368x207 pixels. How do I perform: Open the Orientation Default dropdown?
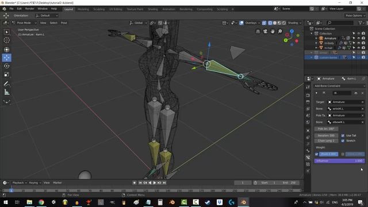click(x=47, y=16)
